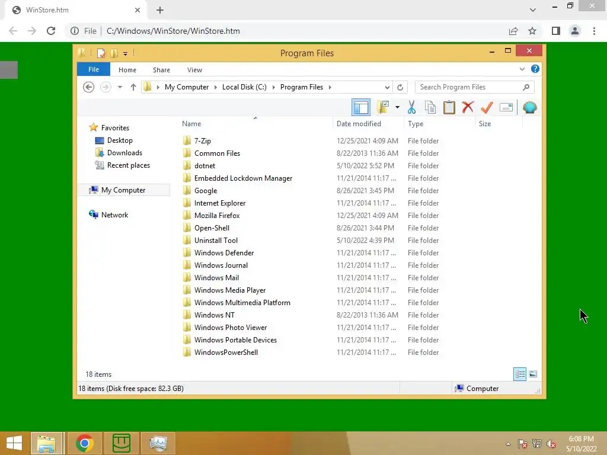The width and height of the screenshot is (607, 455).
Task: Click the Explorer refresh button
Action: (x=400, y=87)
